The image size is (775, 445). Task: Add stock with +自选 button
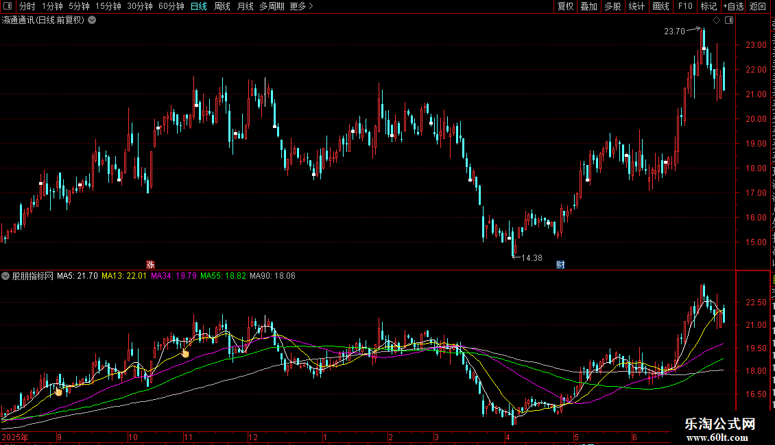(x=733, y=6)
